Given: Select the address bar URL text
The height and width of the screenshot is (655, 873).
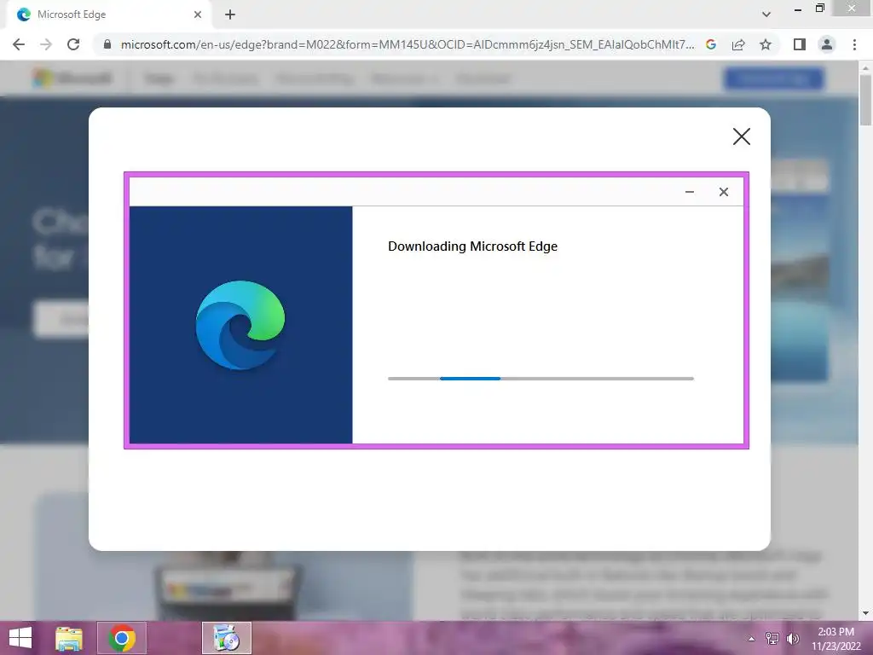Looking at the screenshot, I should click(407, 44).
